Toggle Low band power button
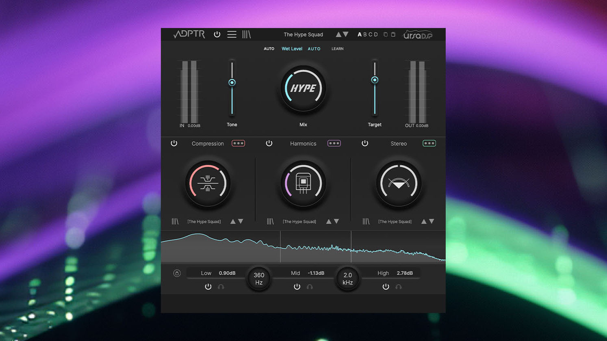The height and width of the screenshot is (341, 607). tap(208, 287)
